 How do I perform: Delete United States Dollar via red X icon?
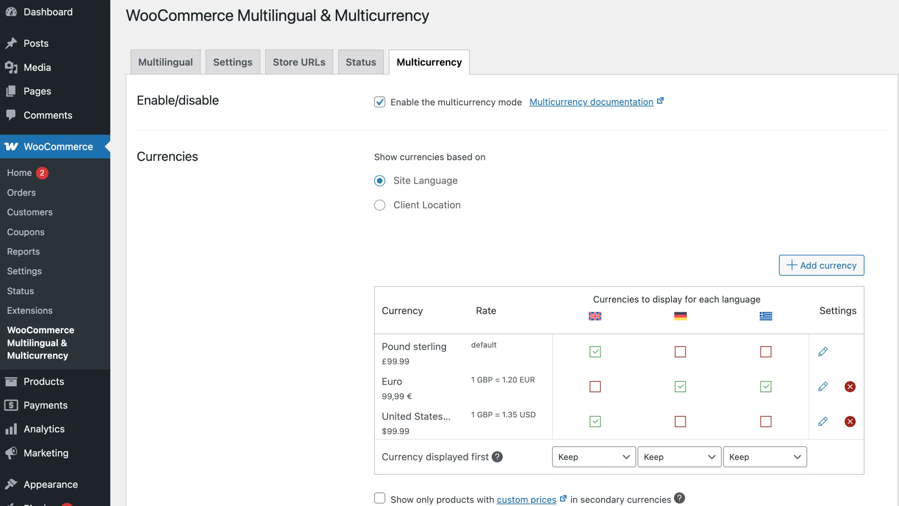(850, 422)
